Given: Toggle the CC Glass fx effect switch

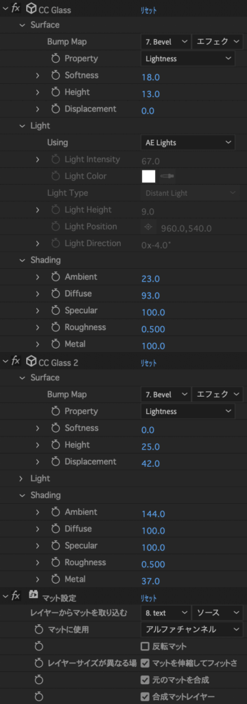Looking at the screenshot, I should [x=16, y=8].
